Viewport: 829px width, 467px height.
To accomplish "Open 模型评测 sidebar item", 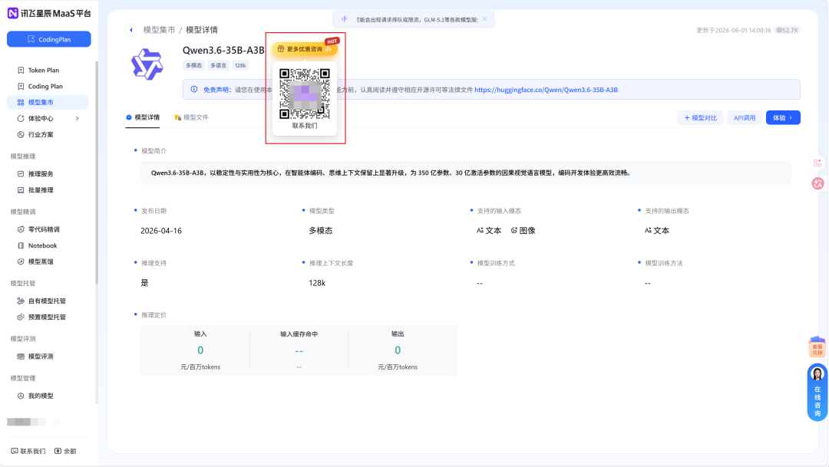I will point(41,357).
